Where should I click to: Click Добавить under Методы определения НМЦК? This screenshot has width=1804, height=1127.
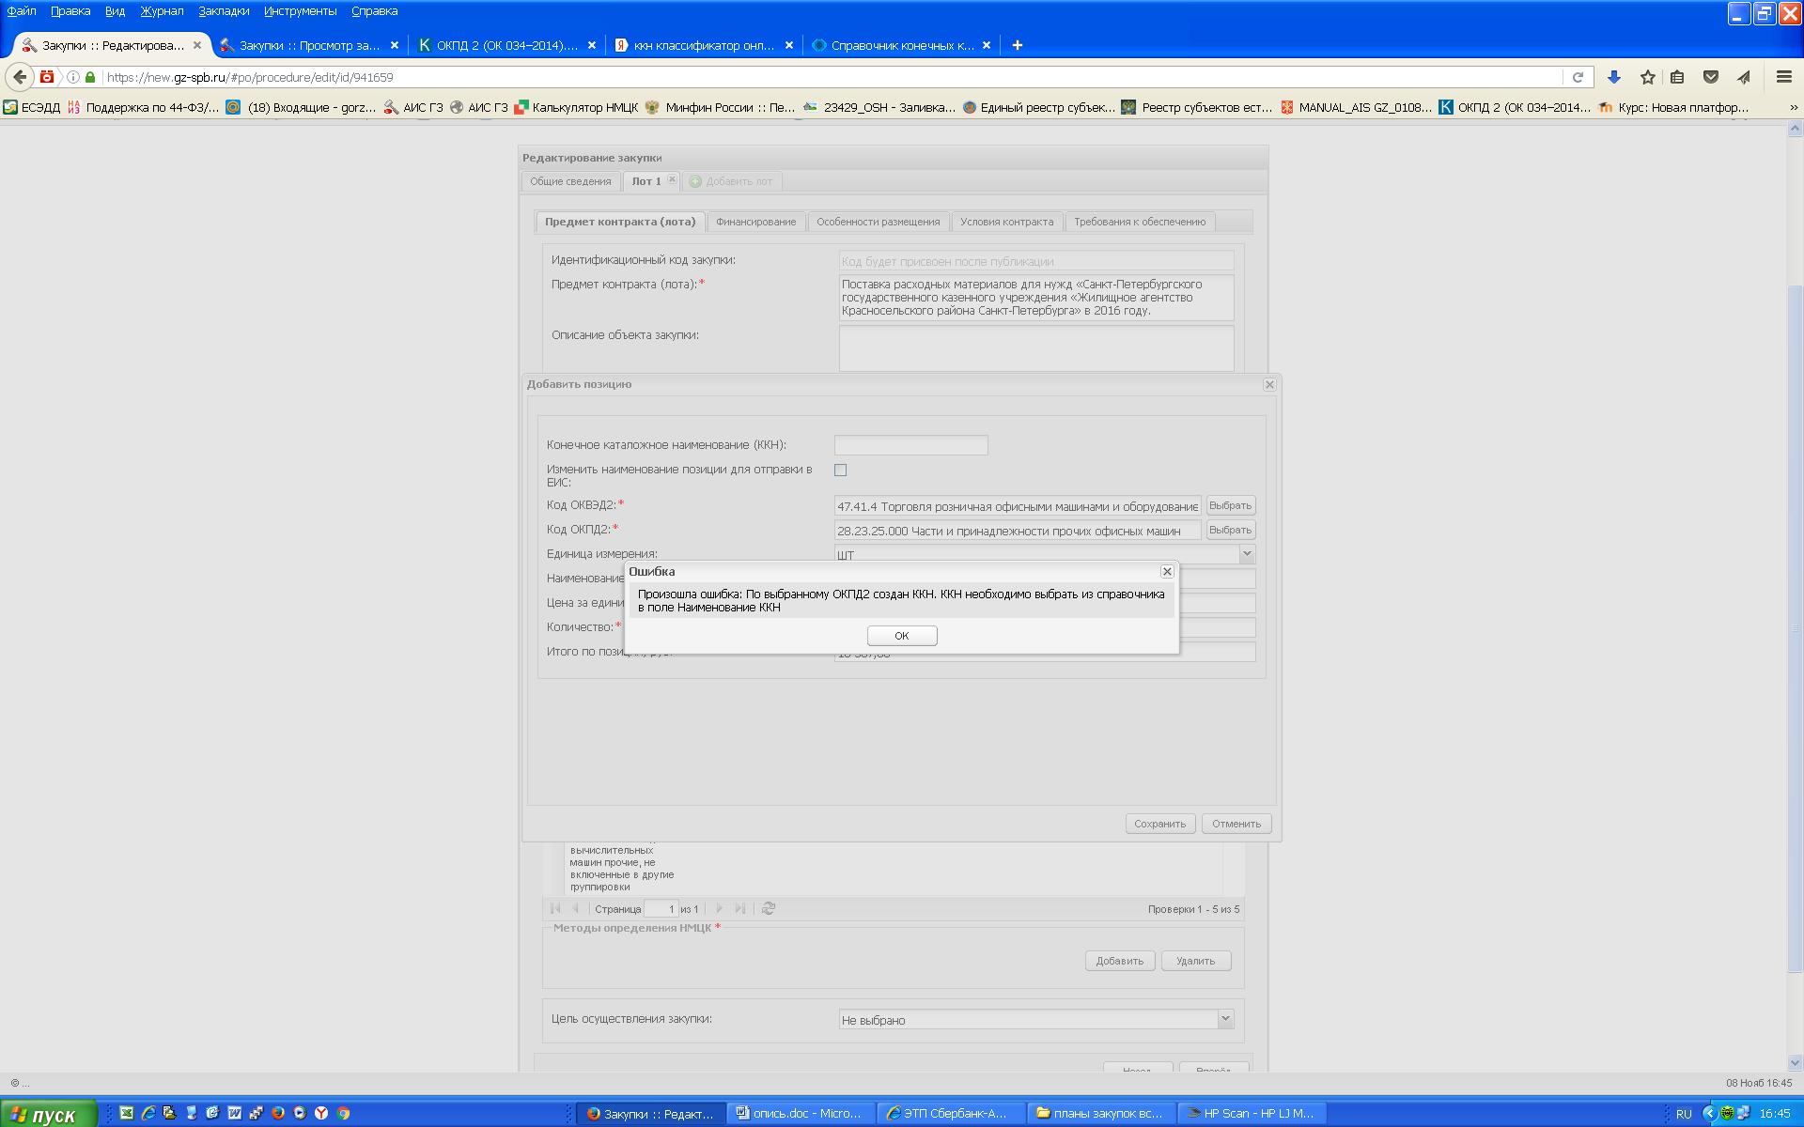[x=1119, y=961]
